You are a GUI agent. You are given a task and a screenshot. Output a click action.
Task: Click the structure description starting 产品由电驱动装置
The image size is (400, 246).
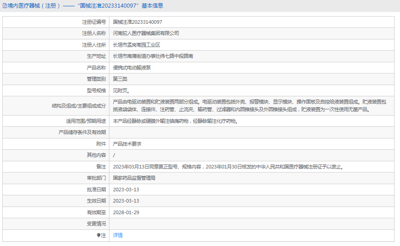pos(249,106)
